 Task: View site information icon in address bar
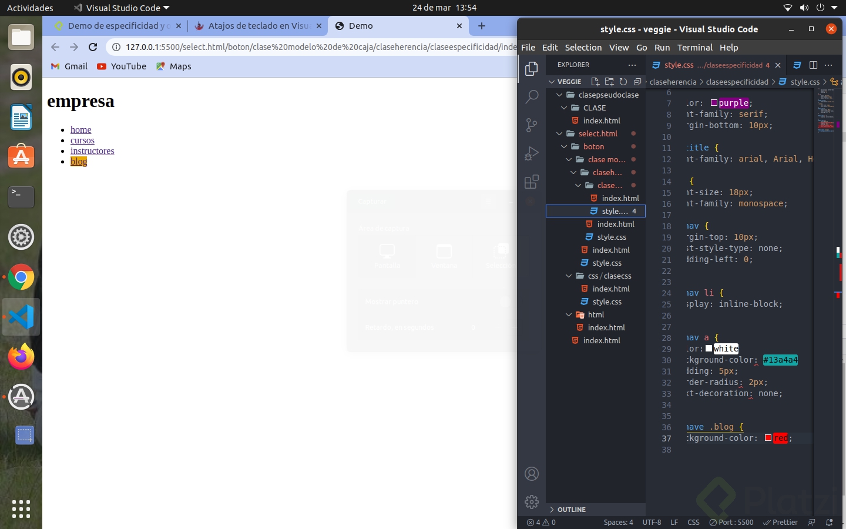[116, 47]
